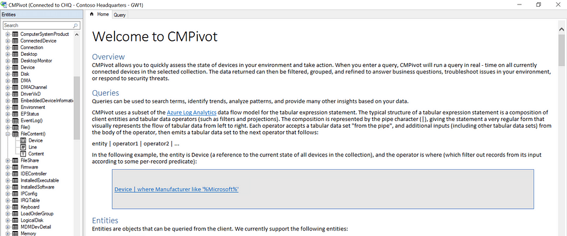
Task: Select the DesktopMonitor entity in the tree
Action: point(37,61)
